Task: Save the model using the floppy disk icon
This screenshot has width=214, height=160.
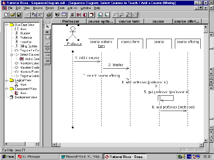Action: 19,15
